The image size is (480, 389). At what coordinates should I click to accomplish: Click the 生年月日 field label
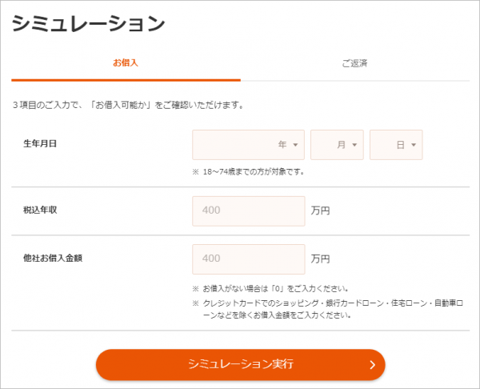pos(40,143)
